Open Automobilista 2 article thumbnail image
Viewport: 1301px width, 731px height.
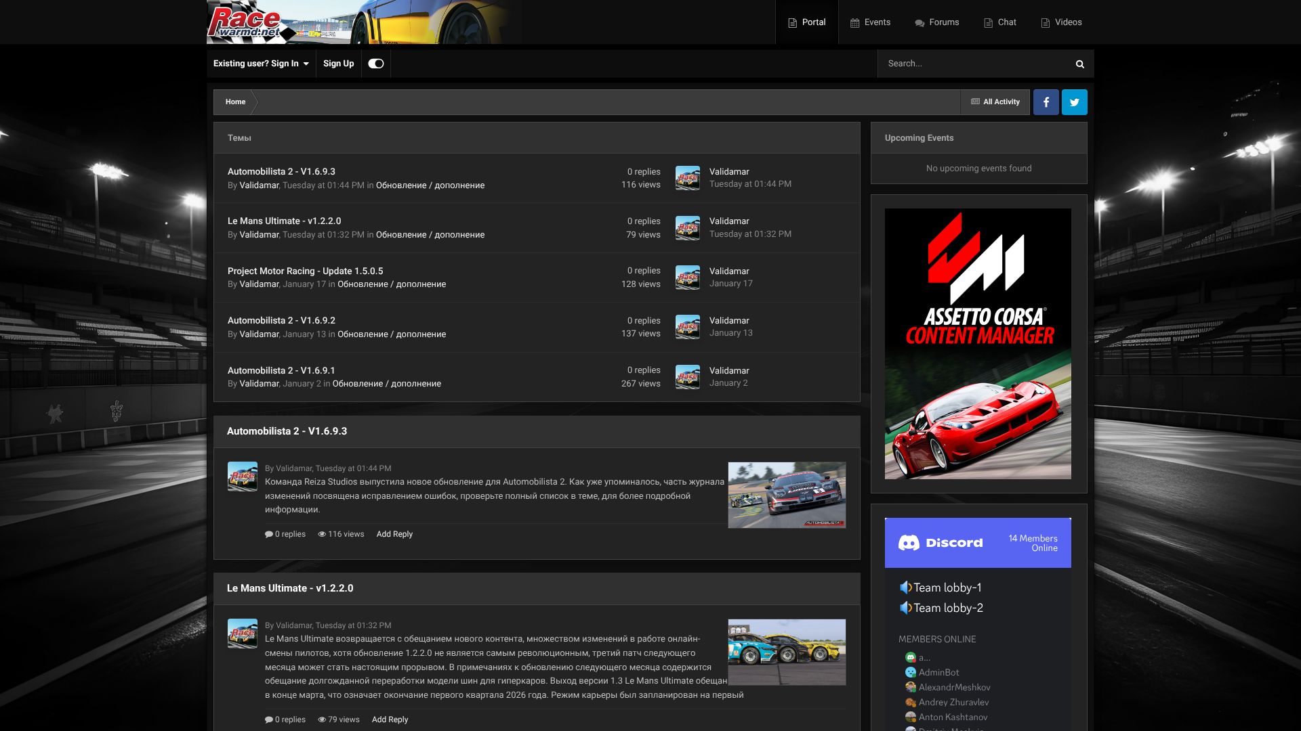coord(787,495)
